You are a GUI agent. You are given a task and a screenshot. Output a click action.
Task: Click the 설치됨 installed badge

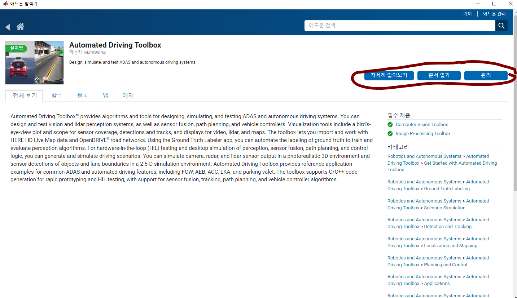[x=17, y=48]
